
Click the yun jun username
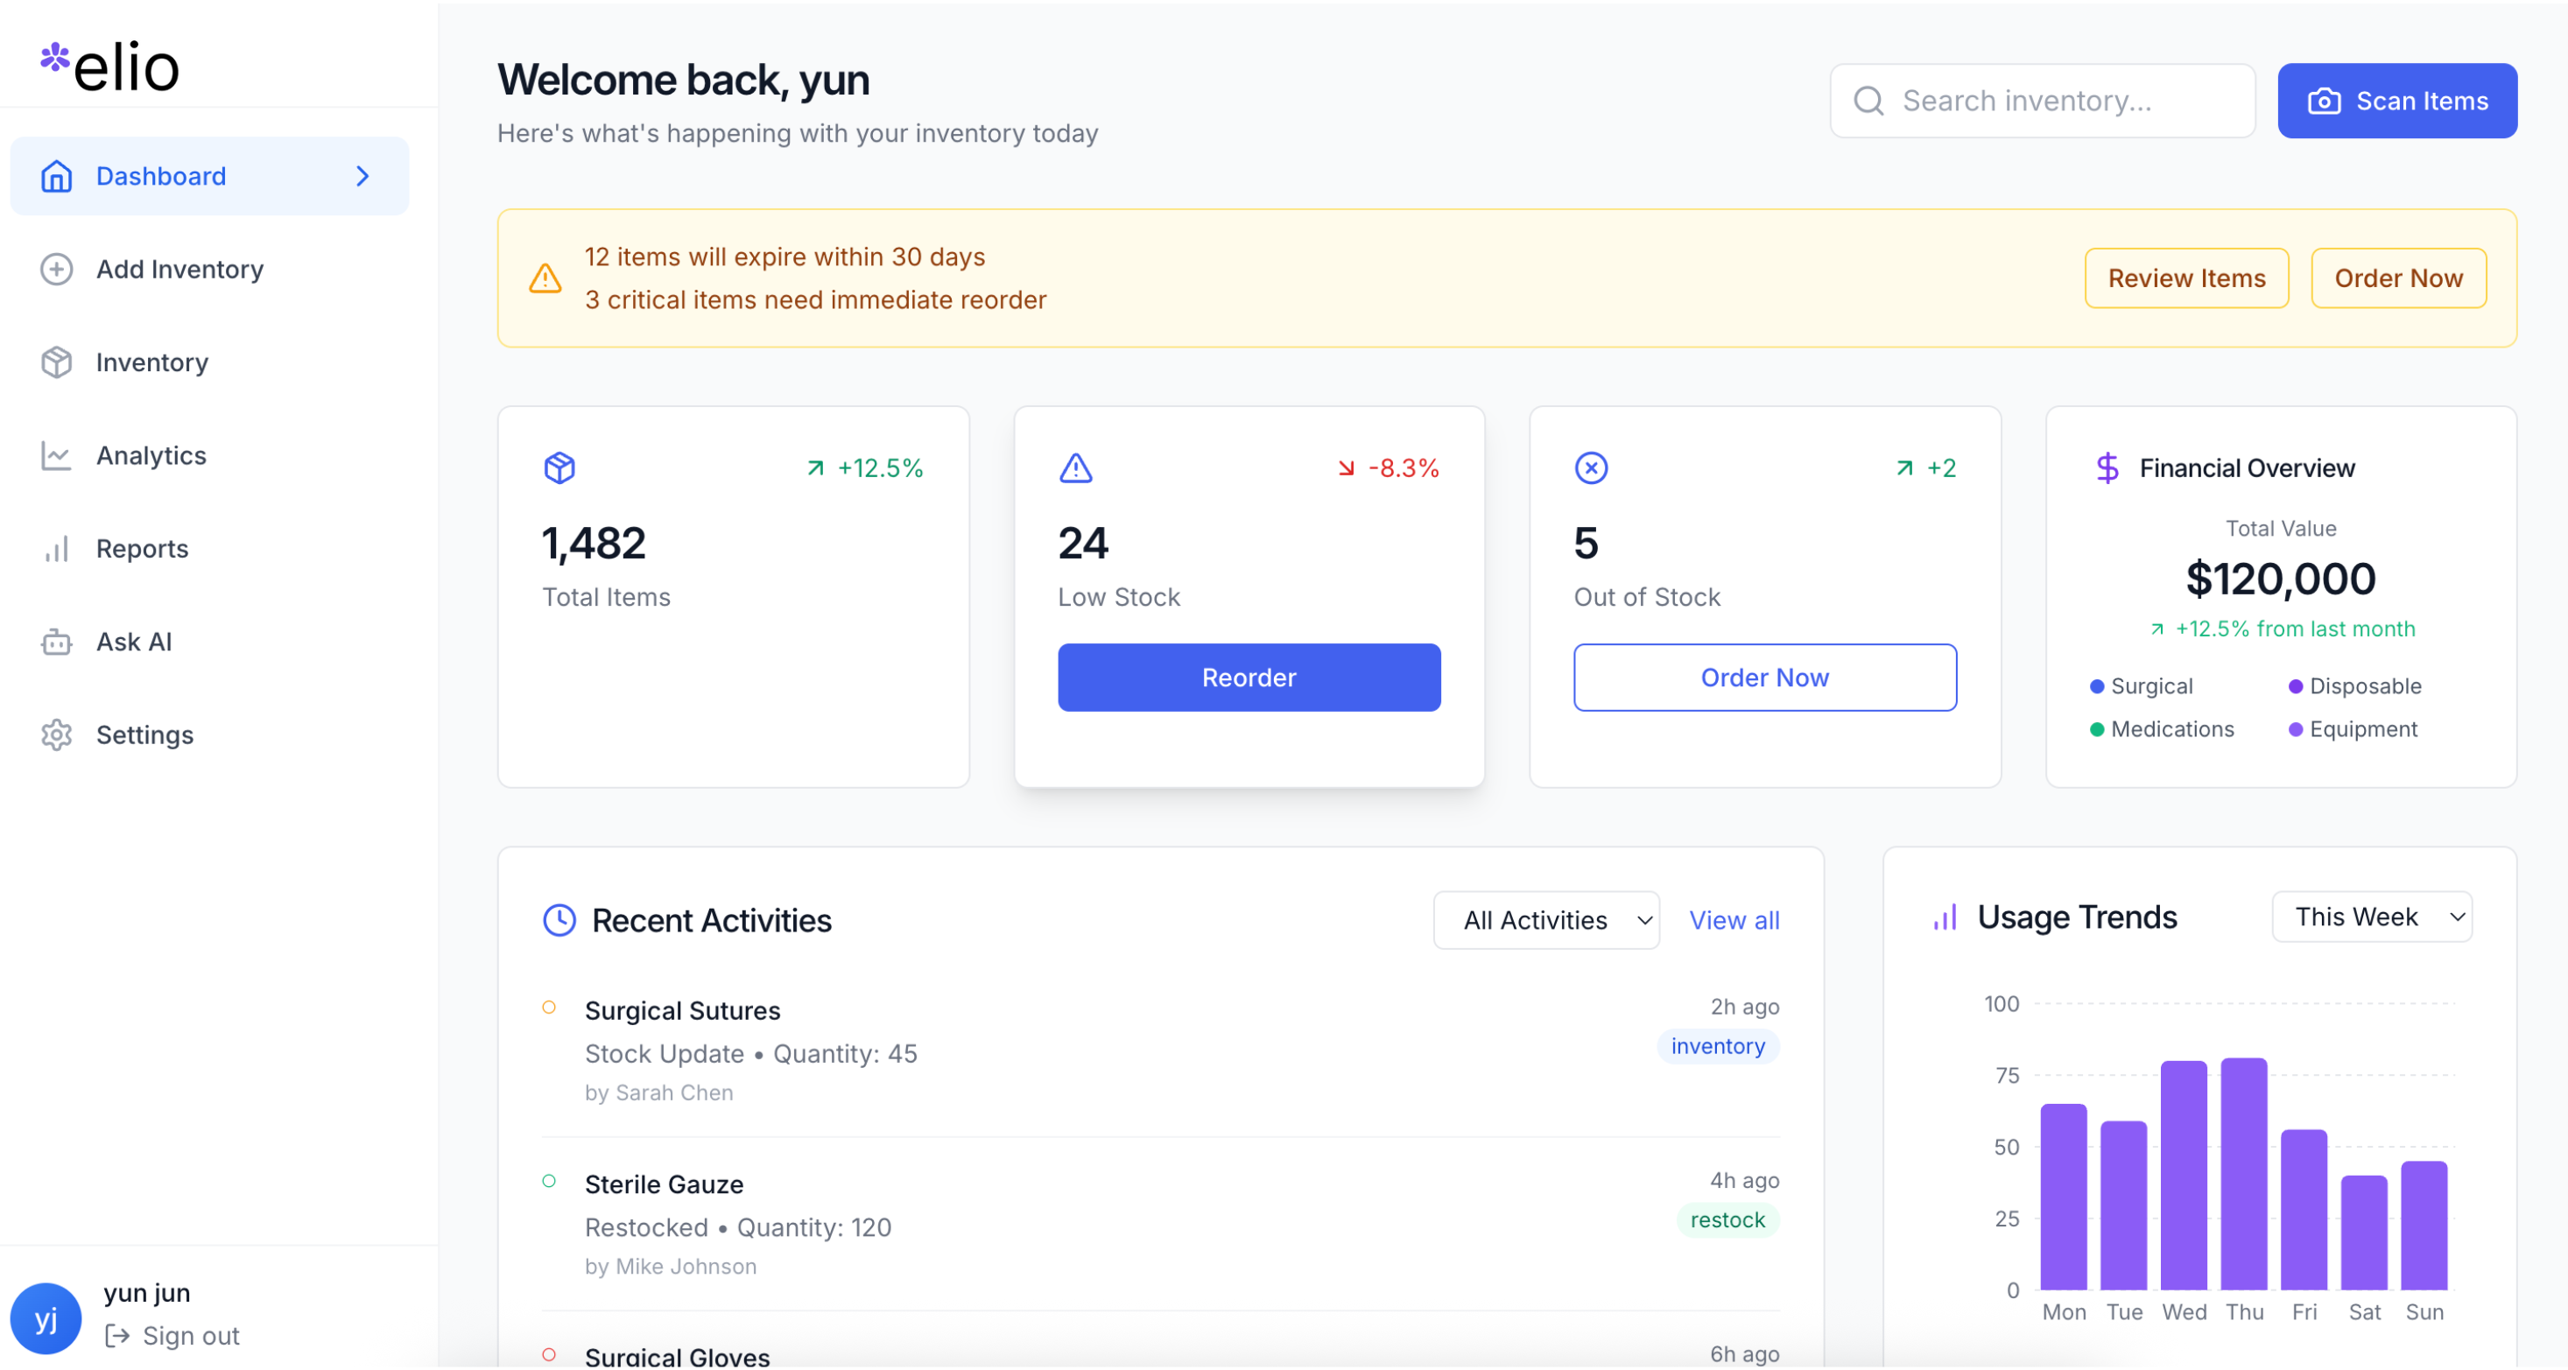[x=146, y=1293]
